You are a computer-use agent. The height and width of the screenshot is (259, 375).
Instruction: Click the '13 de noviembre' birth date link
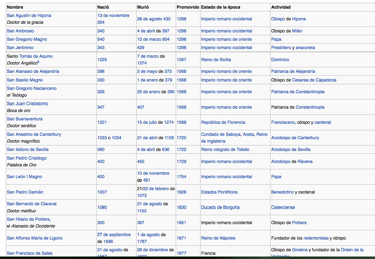(x=113, y=15)
